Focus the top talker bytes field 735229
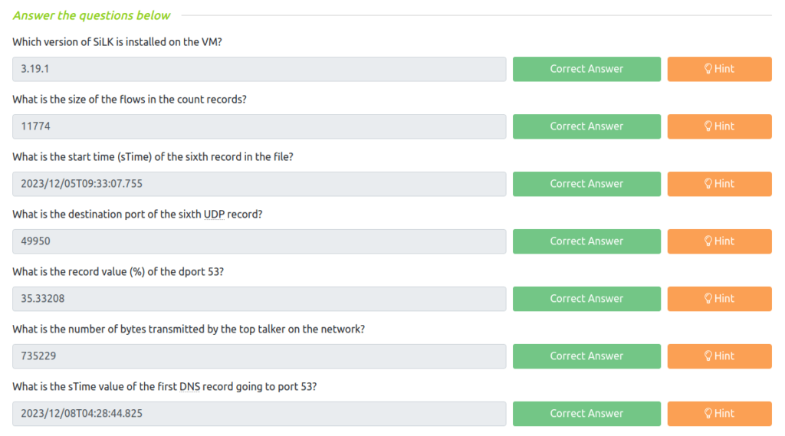 click(x=259, y=356)
